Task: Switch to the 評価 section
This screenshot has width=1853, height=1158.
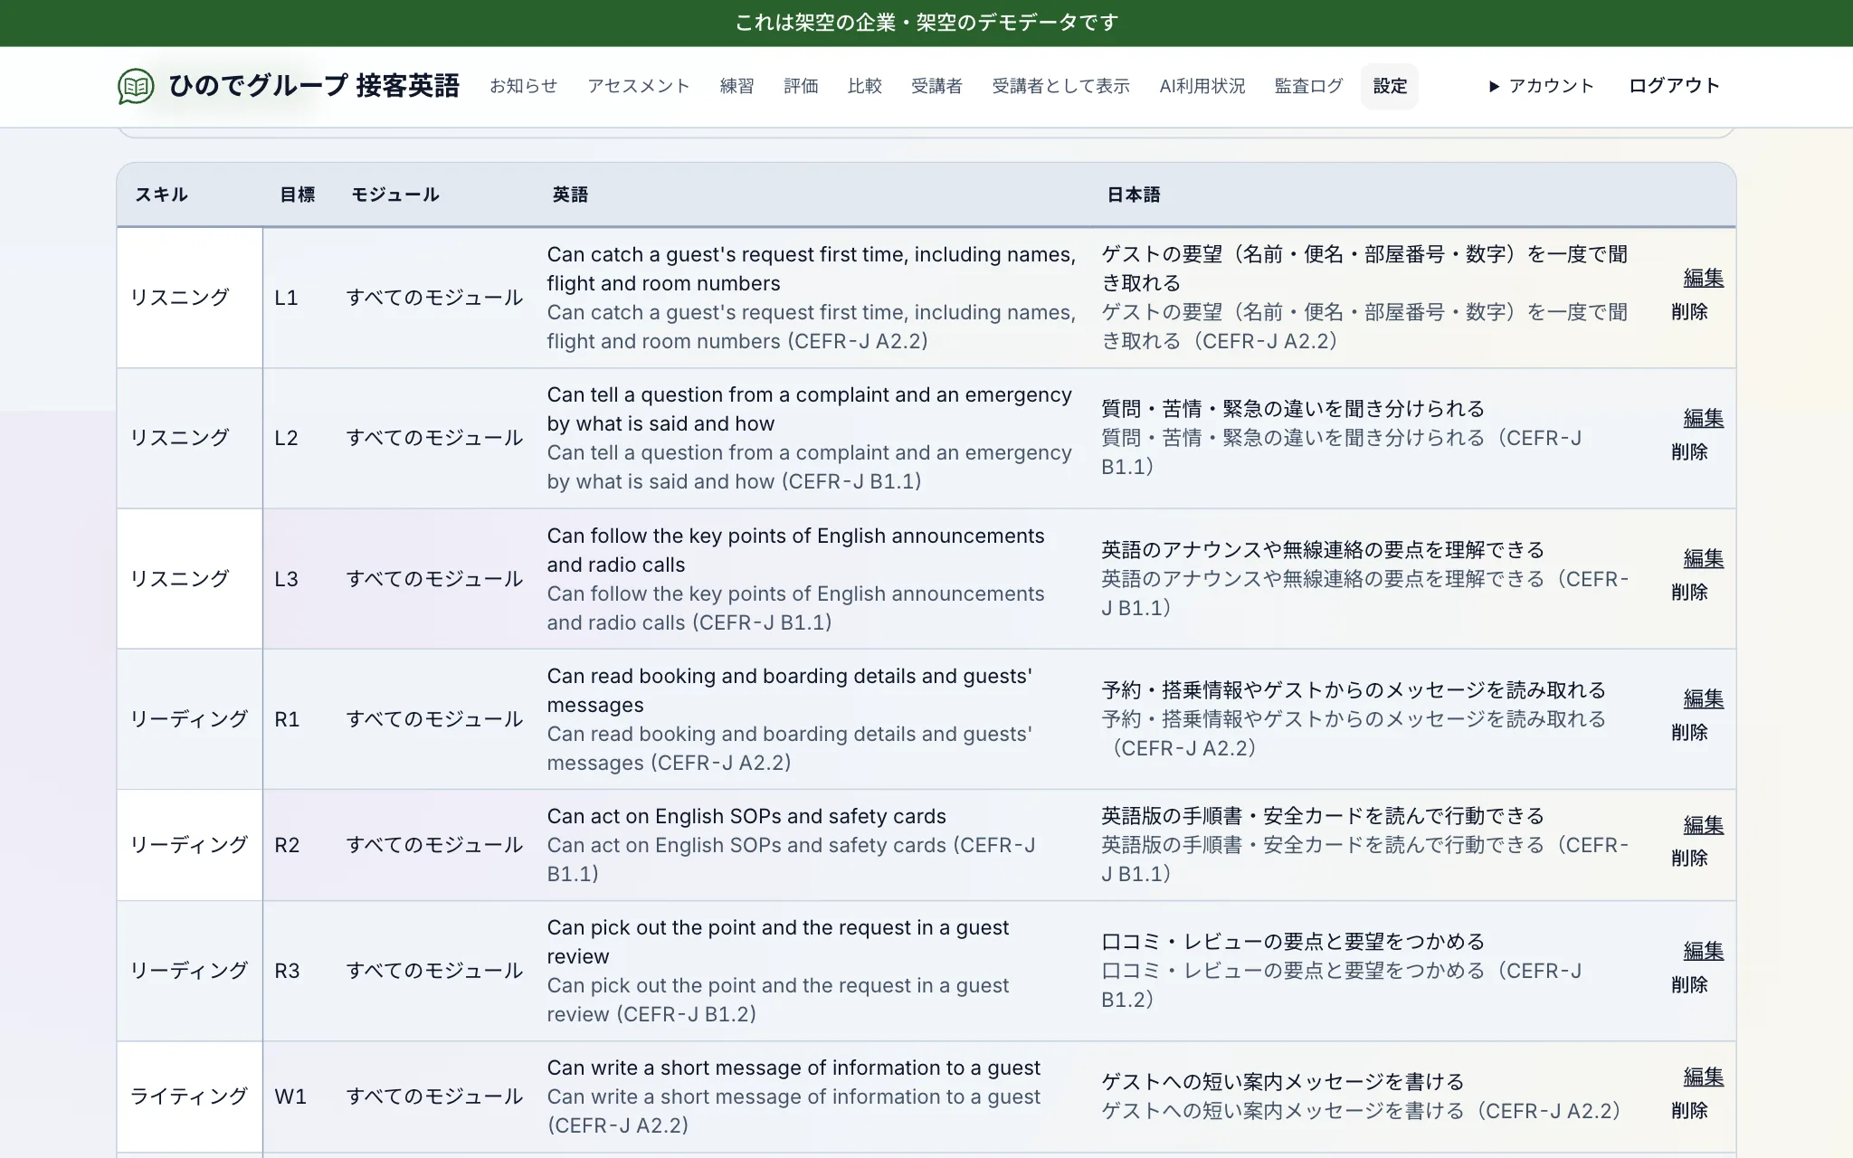Action: tap(801, 86)
